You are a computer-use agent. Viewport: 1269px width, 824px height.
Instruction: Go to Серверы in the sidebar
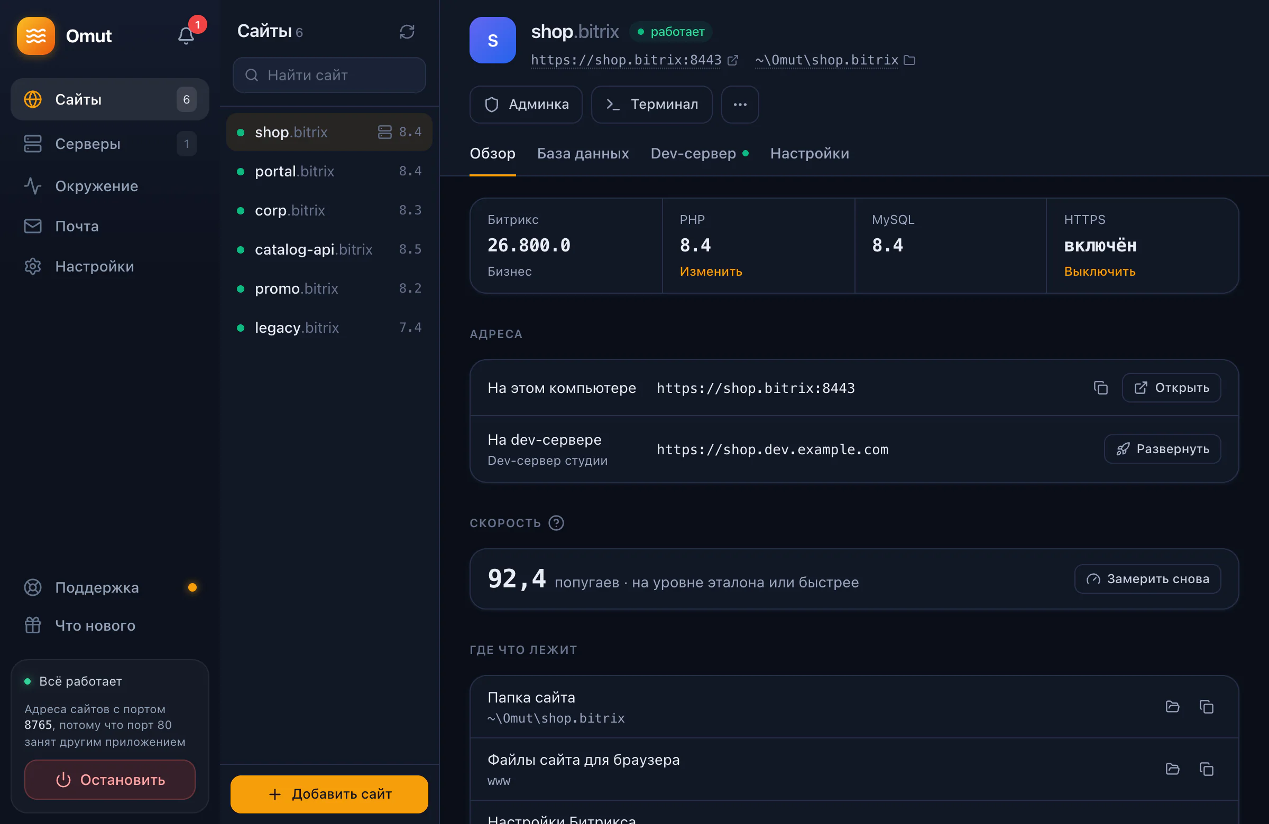coord(110,144)
